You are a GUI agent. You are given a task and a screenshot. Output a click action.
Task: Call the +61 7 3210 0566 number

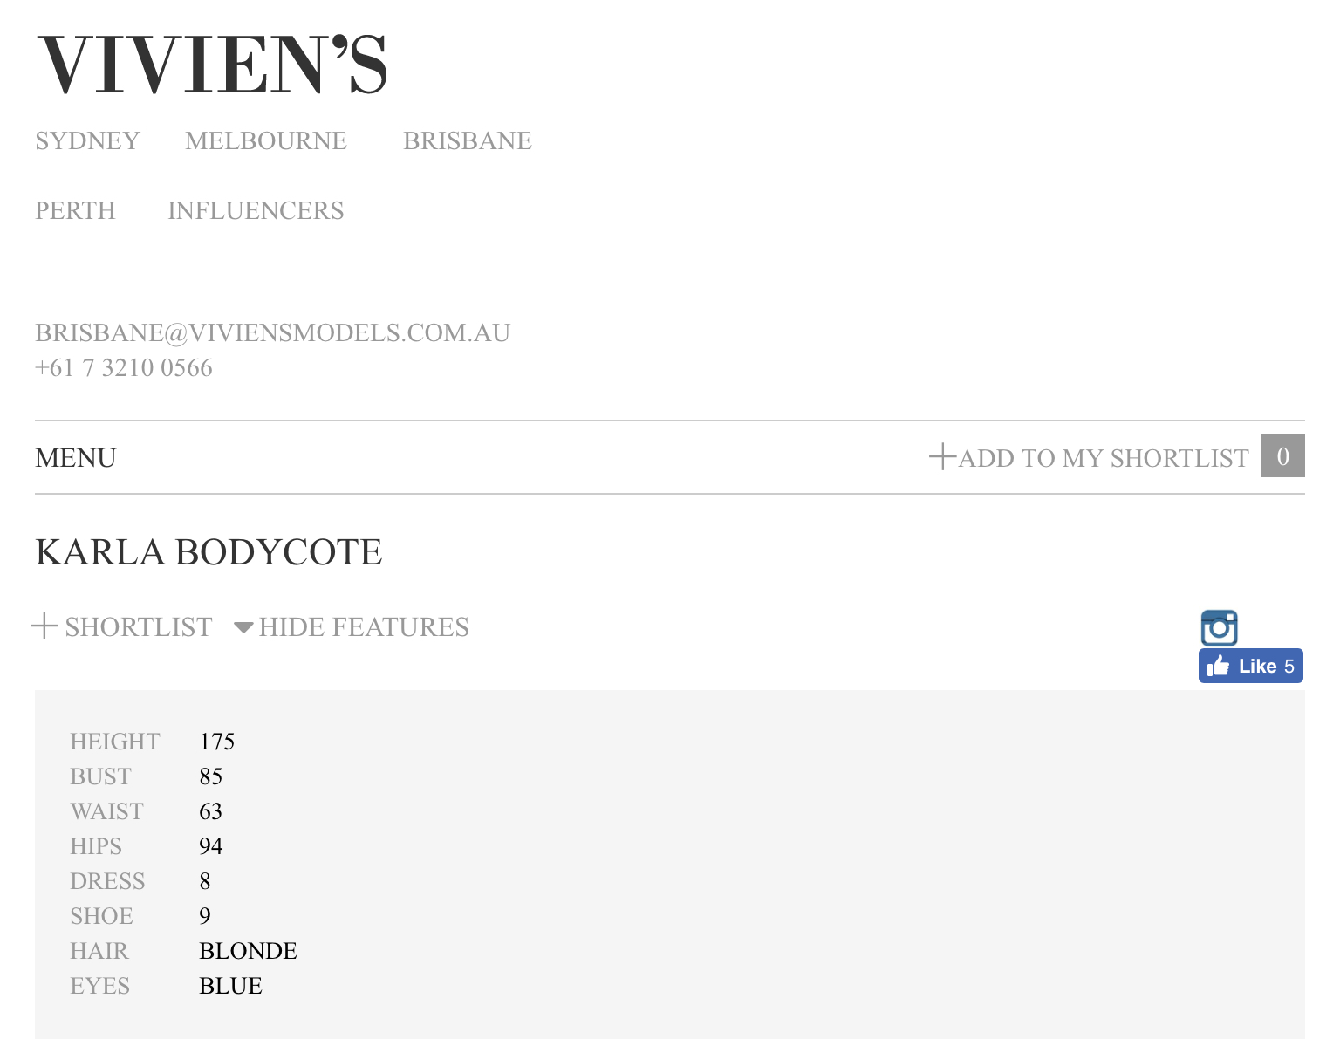(x=124, y=368)
